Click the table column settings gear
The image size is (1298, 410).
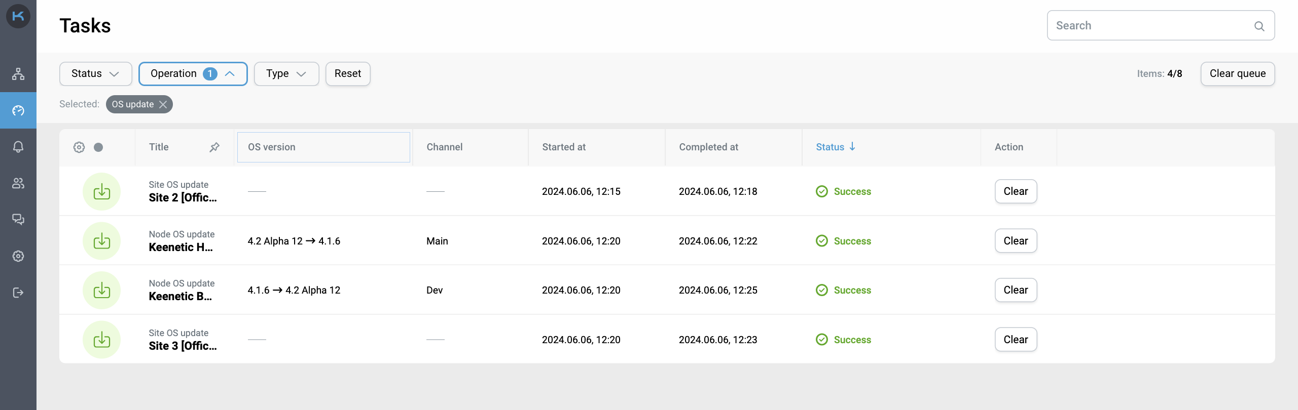point(79,147)
